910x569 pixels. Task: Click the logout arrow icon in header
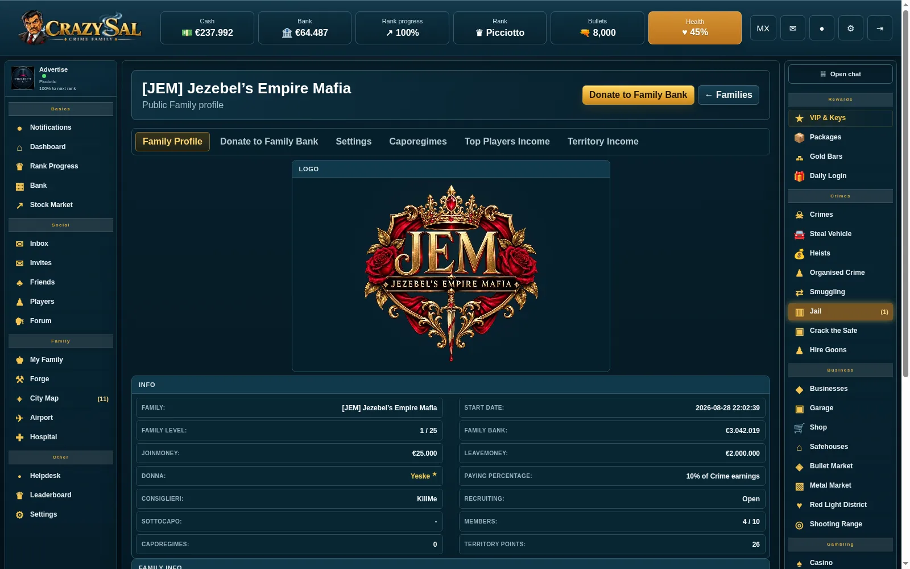[880, 28]
